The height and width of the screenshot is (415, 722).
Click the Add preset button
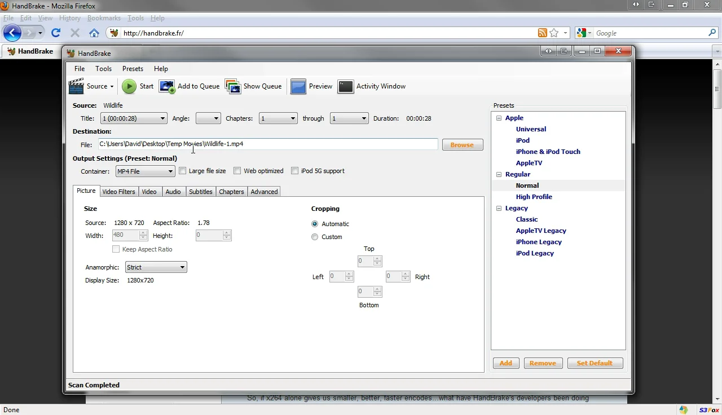coord(506,363)
